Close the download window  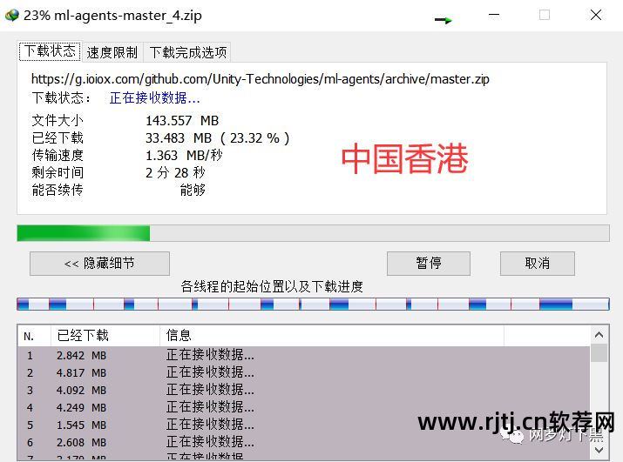tap(596, 15)
